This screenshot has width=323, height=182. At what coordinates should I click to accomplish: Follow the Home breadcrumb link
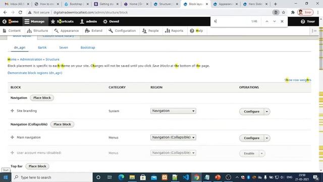[x=12, y=59]
